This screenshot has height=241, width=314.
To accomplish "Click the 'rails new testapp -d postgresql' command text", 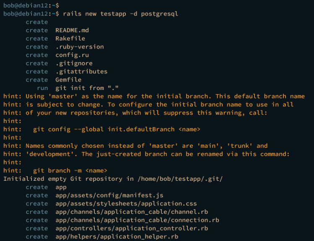I will [120, 14].
